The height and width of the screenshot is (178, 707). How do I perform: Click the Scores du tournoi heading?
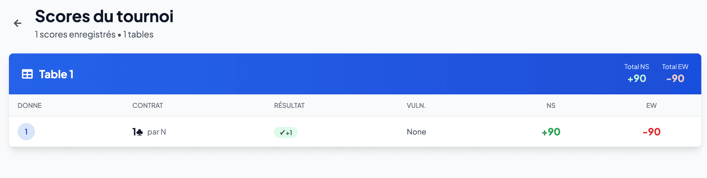point(104,17)
